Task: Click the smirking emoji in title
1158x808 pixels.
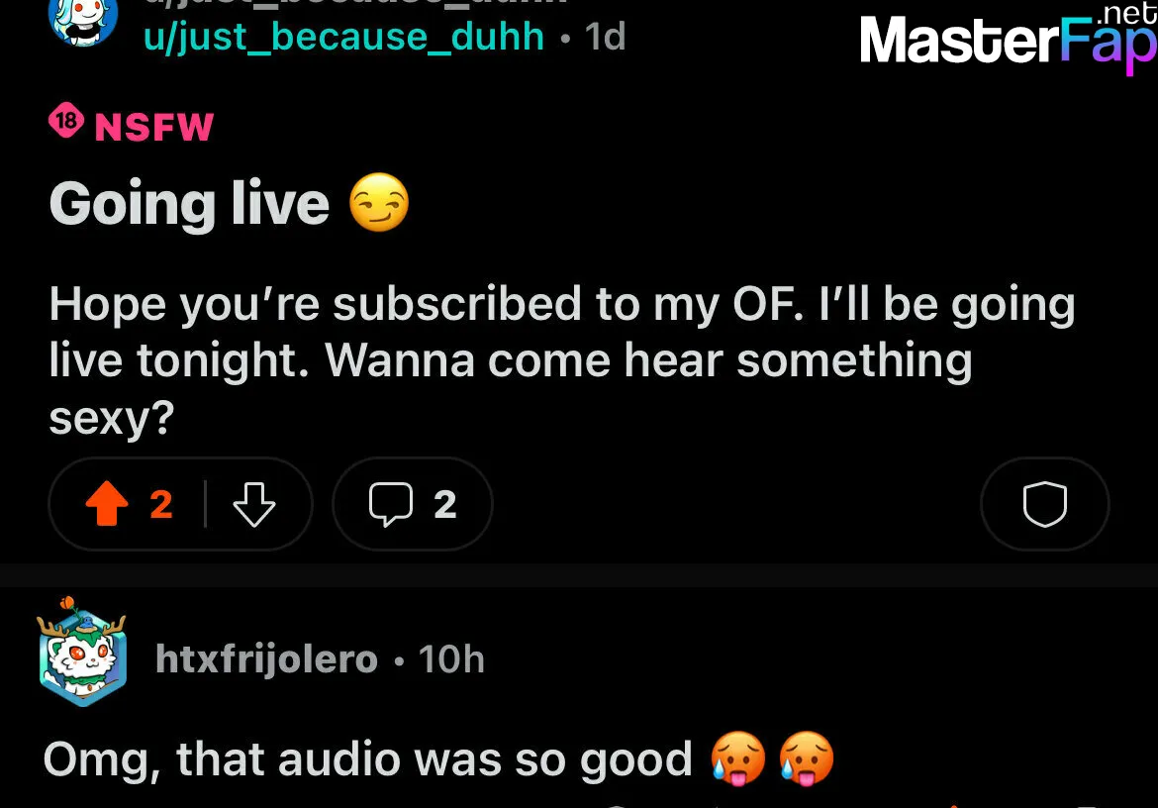Action: 379,202
